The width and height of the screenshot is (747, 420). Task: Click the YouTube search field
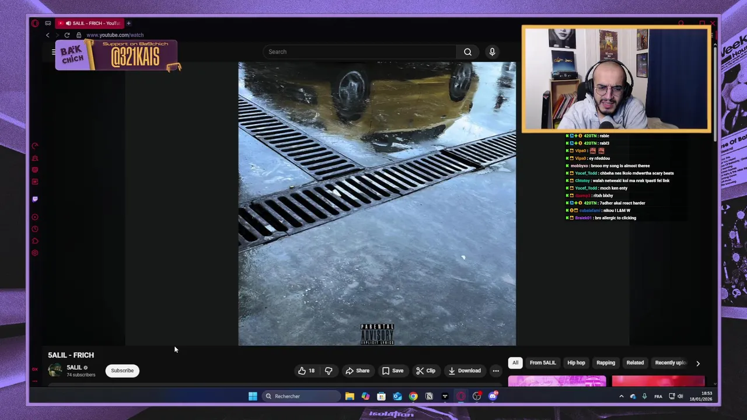(x=359, y=52)
